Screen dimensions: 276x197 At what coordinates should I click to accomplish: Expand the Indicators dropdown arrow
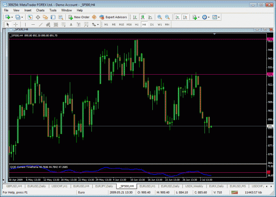199,17
